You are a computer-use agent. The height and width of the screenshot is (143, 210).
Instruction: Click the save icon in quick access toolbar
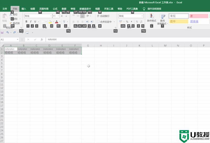2,33
